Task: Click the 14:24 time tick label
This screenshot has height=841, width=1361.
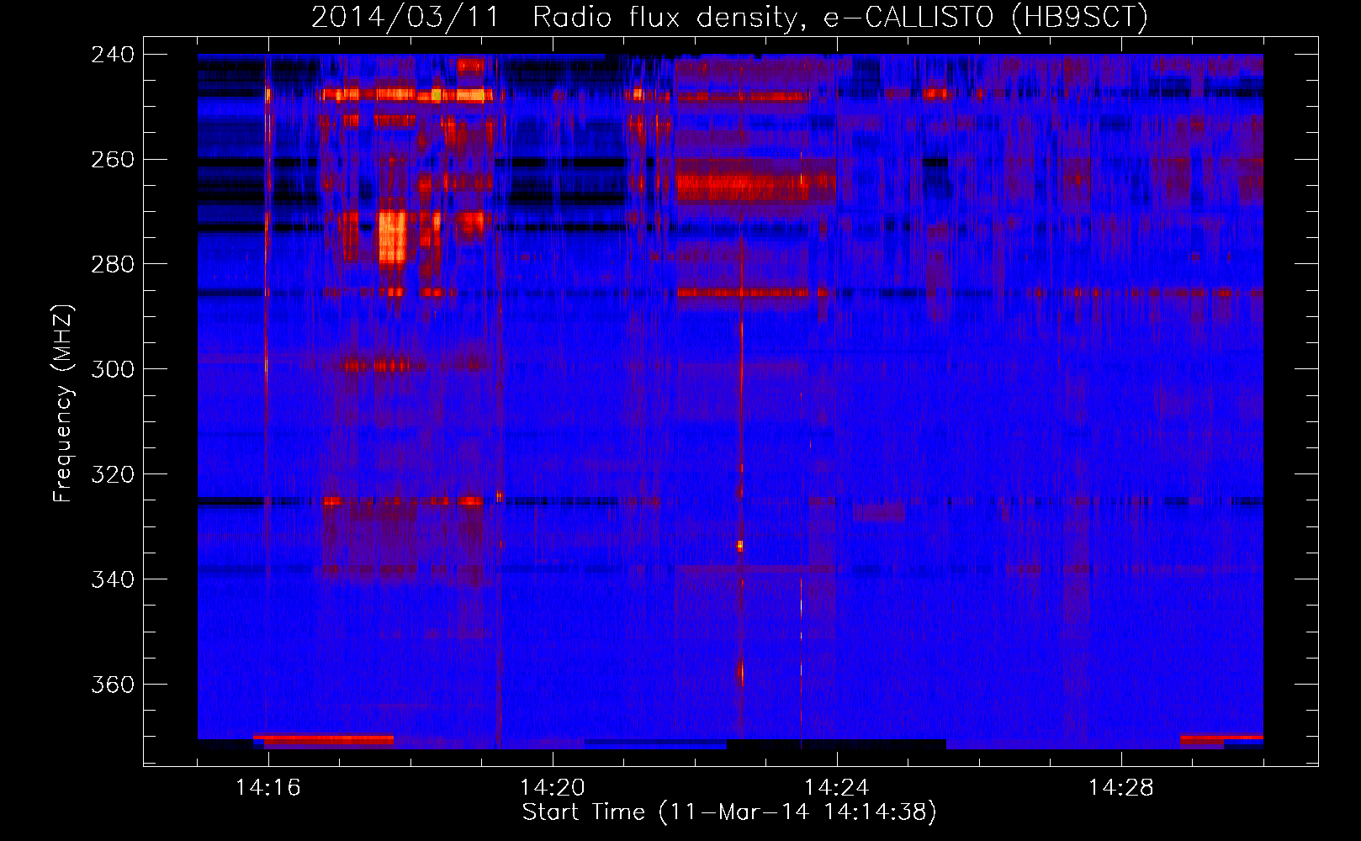Action: 837,787
